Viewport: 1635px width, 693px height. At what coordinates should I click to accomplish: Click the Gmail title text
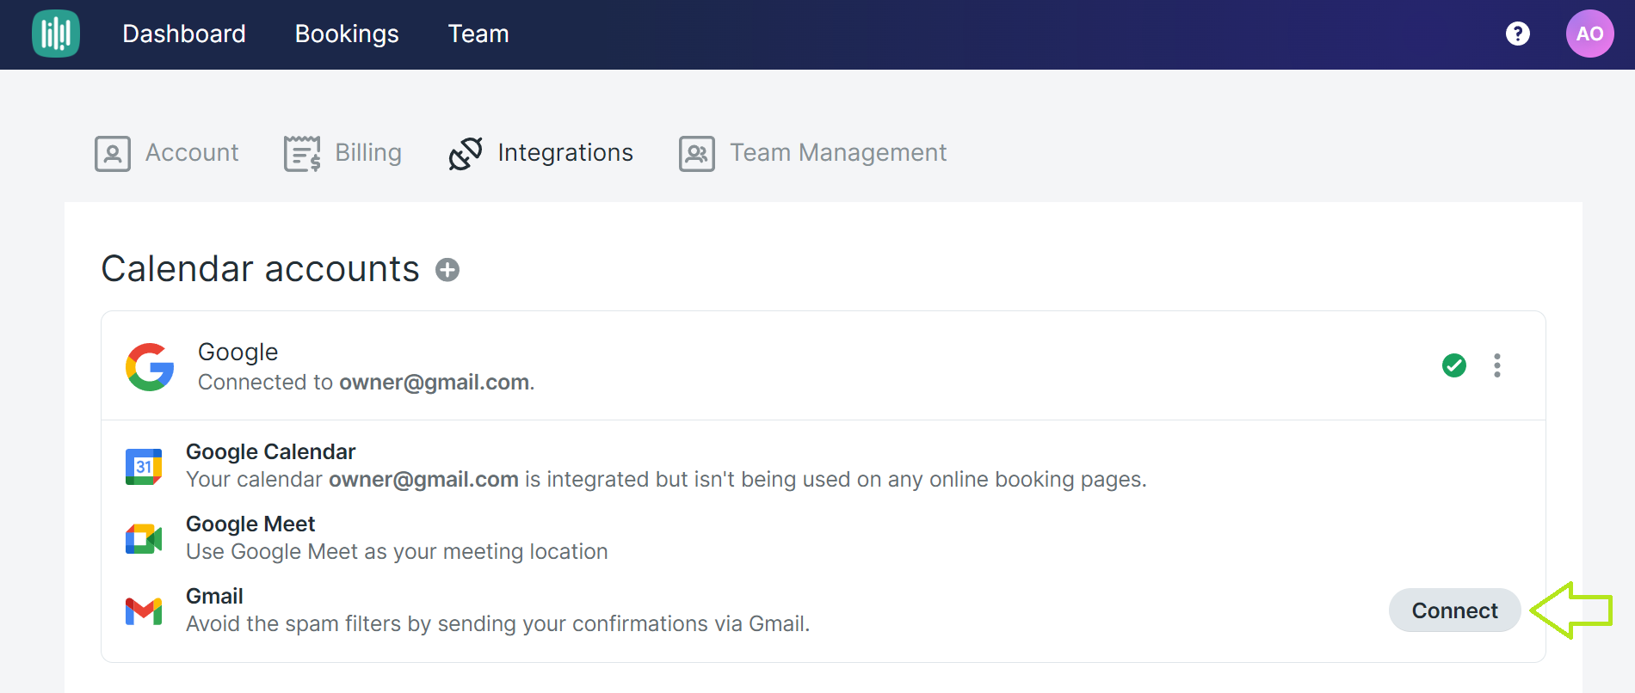coord(214,596)
